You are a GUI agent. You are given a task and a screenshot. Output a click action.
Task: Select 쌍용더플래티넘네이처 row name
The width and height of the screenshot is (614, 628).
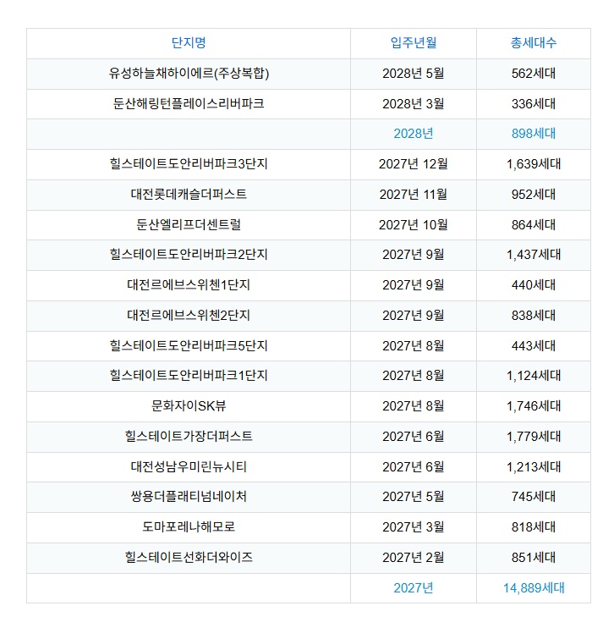coord(188,497)
